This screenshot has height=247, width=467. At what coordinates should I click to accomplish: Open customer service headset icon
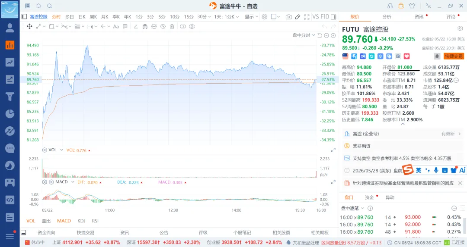[x=390, y=6]
